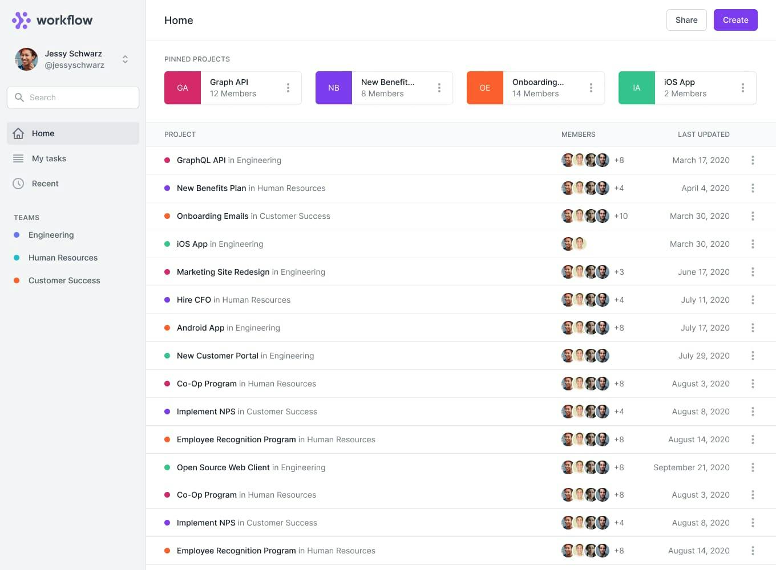The height and width of the screenshot is (570, 776).
Task: Click the September 21, 2020 date
Action: pos(692,467)
